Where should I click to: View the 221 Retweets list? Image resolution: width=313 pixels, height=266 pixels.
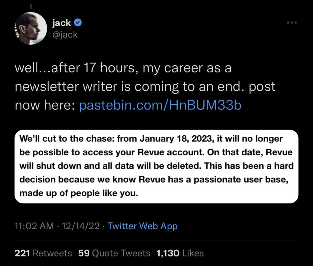click(43, 253)
